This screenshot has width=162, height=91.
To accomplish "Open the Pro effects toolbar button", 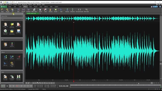I will 12,10.
